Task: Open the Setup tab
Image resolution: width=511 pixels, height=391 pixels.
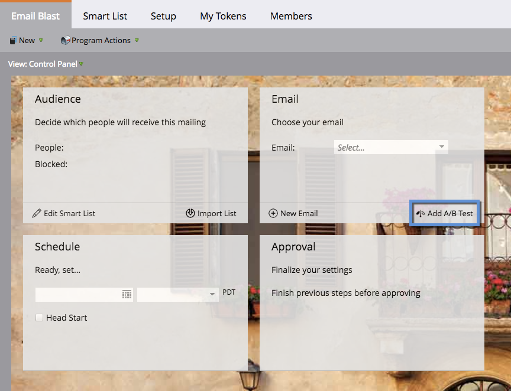Action: point(163,16)
